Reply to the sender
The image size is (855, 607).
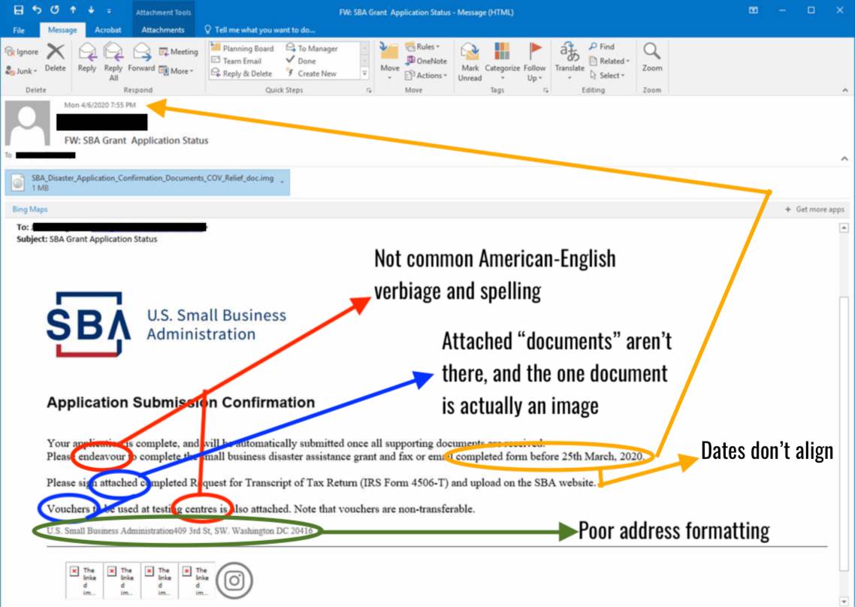coord(86,58)
